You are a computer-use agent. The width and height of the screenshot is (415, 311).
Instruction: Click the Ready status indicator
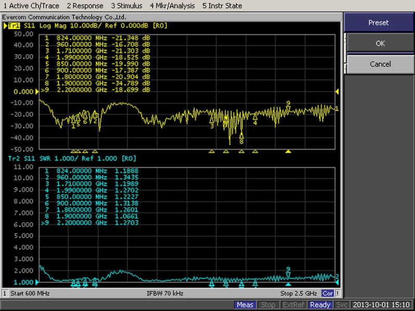tap(320, 305)
